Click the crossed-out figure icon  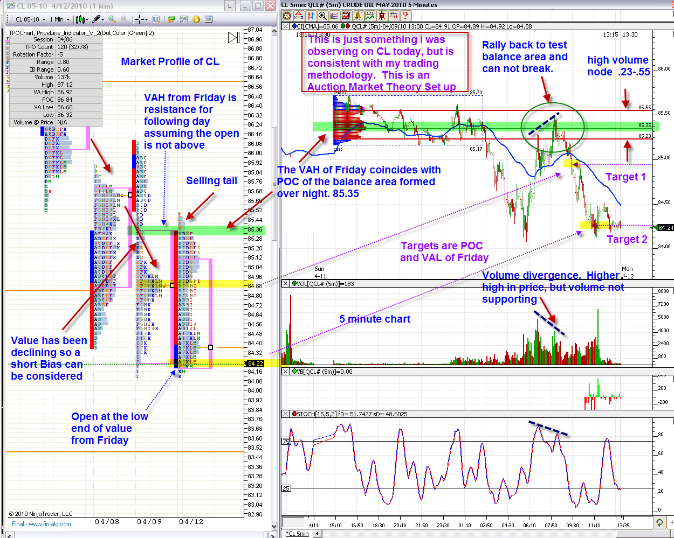[x=382, y=16]
